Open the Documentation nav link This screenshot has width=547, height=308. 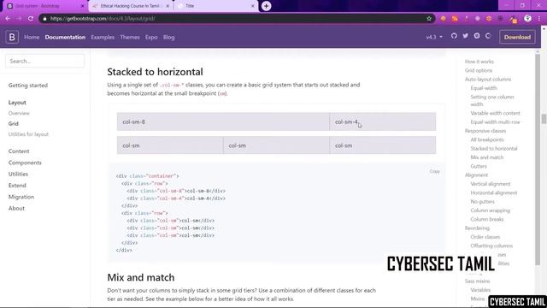[x=65, y=37]
